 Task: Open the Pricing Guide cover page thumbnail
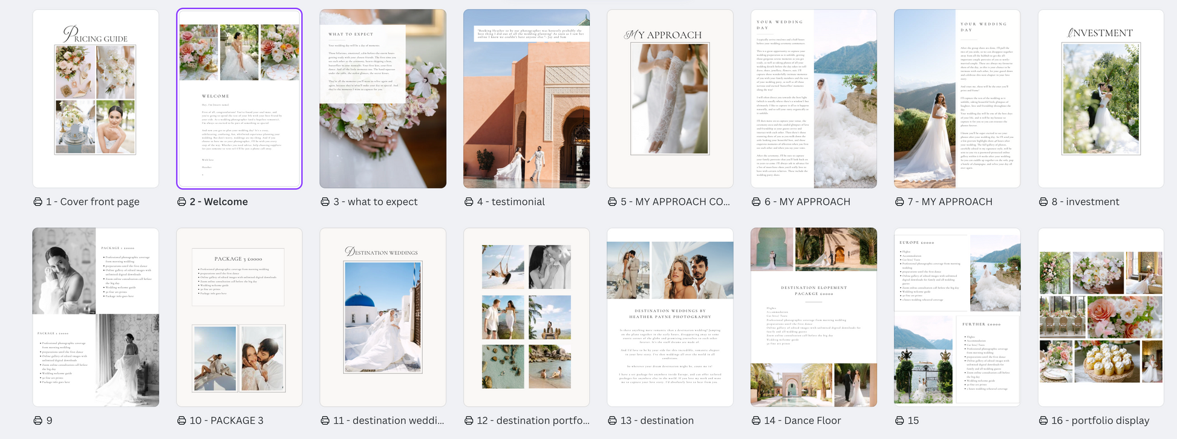pyautogui.click(x=96, y=99)
